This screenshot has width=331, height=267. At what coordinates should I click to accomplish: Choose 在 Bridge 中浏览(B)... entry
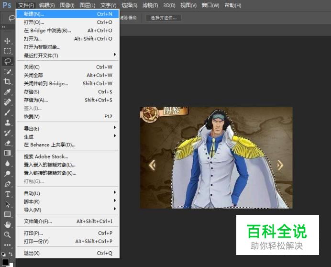[x=67, y=31]
